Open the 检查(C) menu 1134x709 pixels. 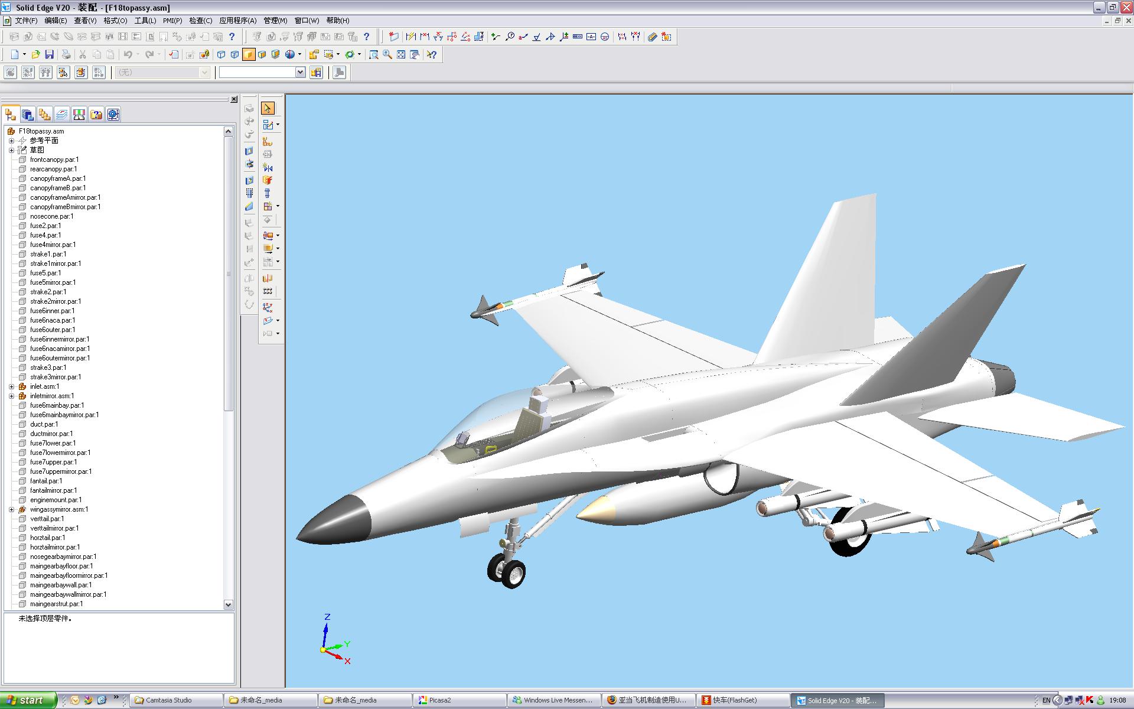pyautogui.click(x=200, y=21)
